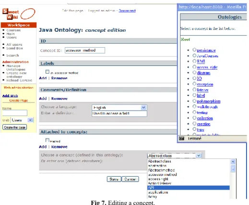Save the concept with the Save button
This screenshot has width=249, height=205.
tap(114, 179)
